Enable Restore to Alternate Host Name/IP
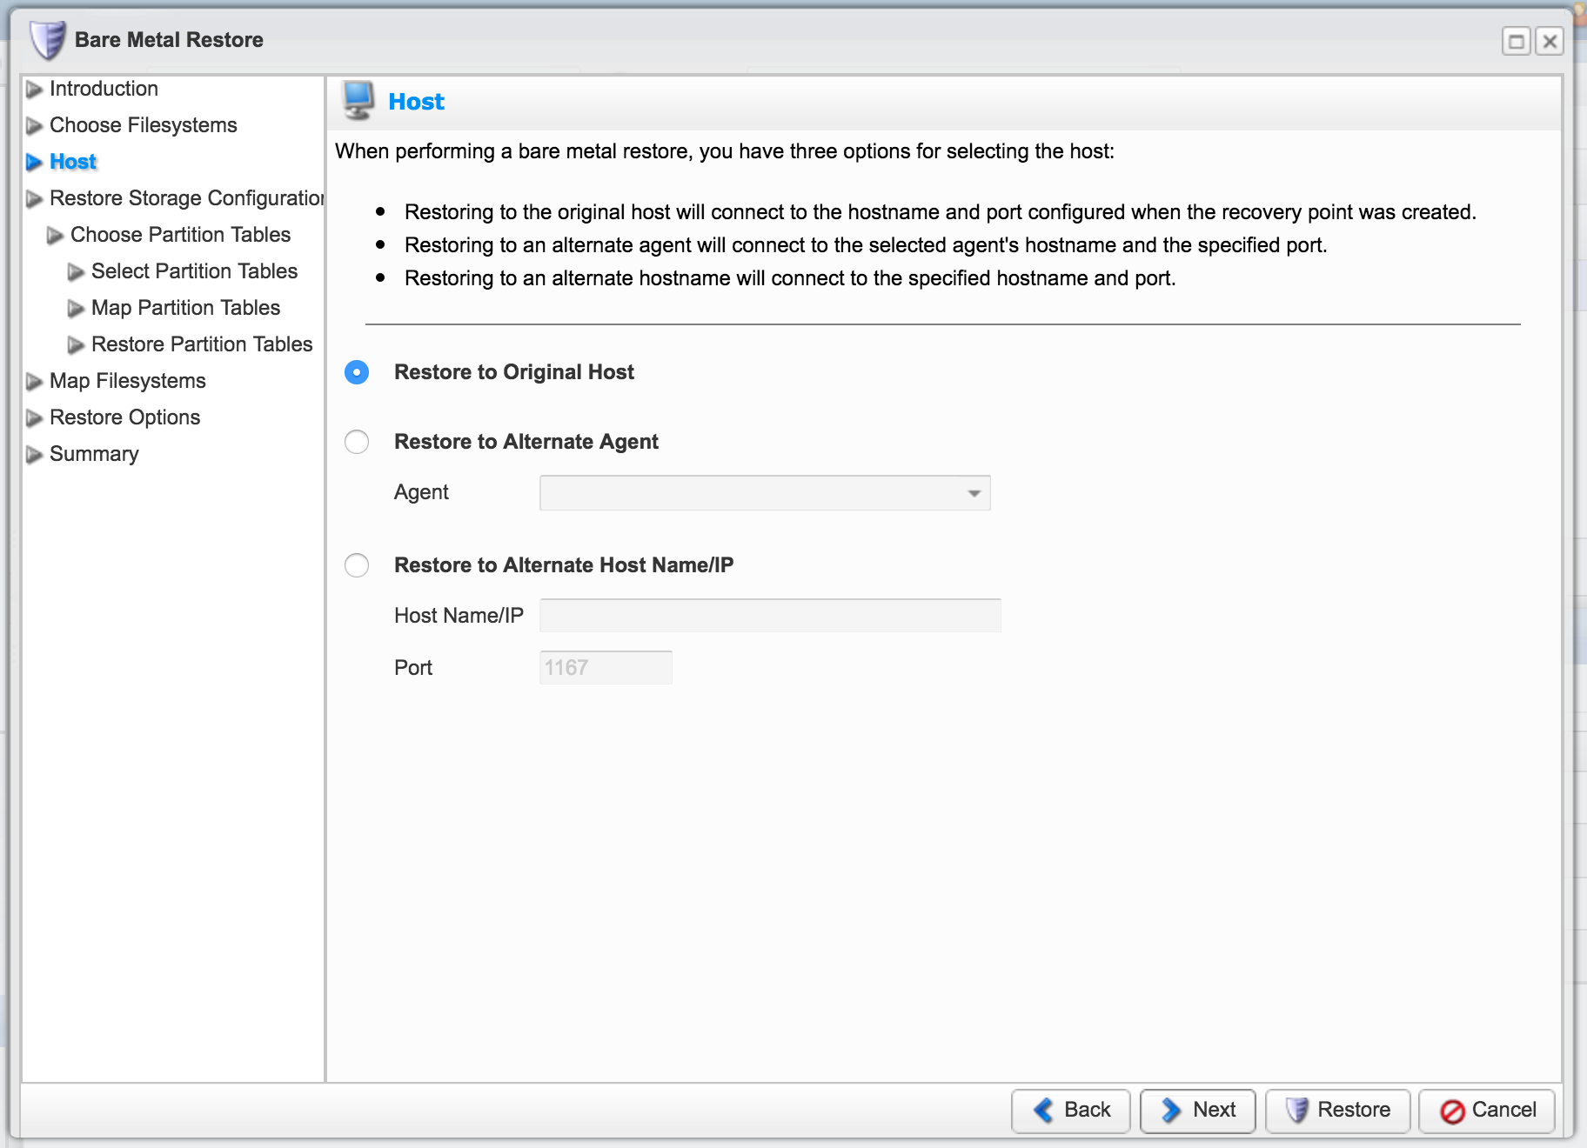 click(x=357, y=565)
